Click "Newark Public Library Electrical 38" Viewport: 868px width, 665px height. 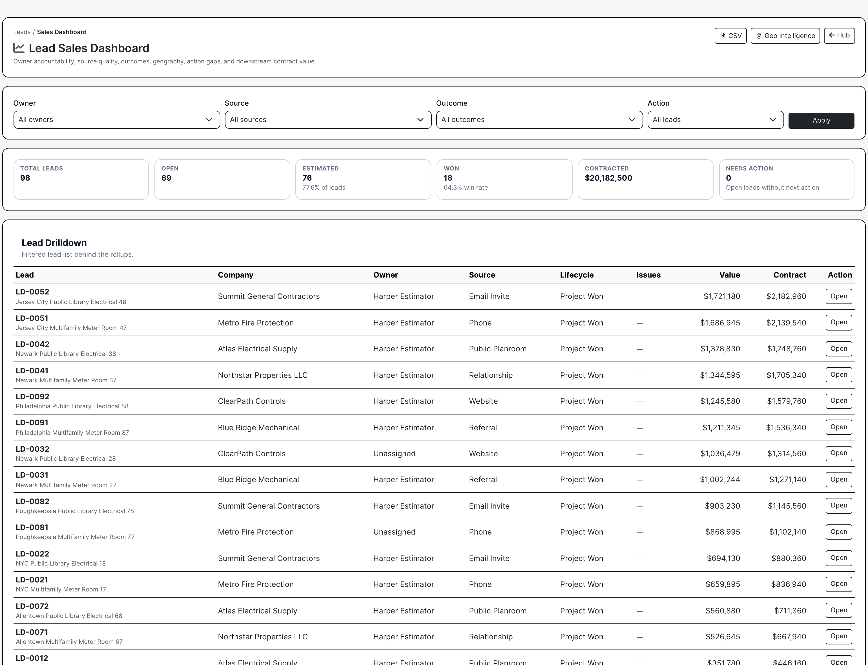point(66,354)
